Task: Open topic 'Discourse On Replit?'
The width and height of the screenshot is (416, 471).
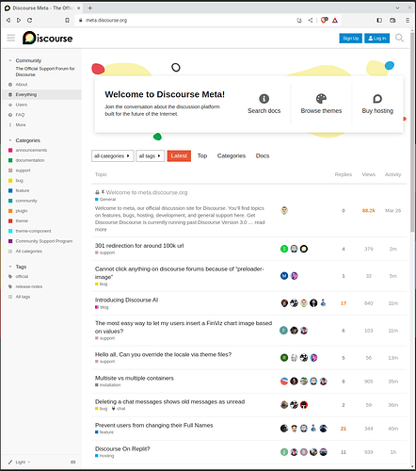Action: (122, 448)
